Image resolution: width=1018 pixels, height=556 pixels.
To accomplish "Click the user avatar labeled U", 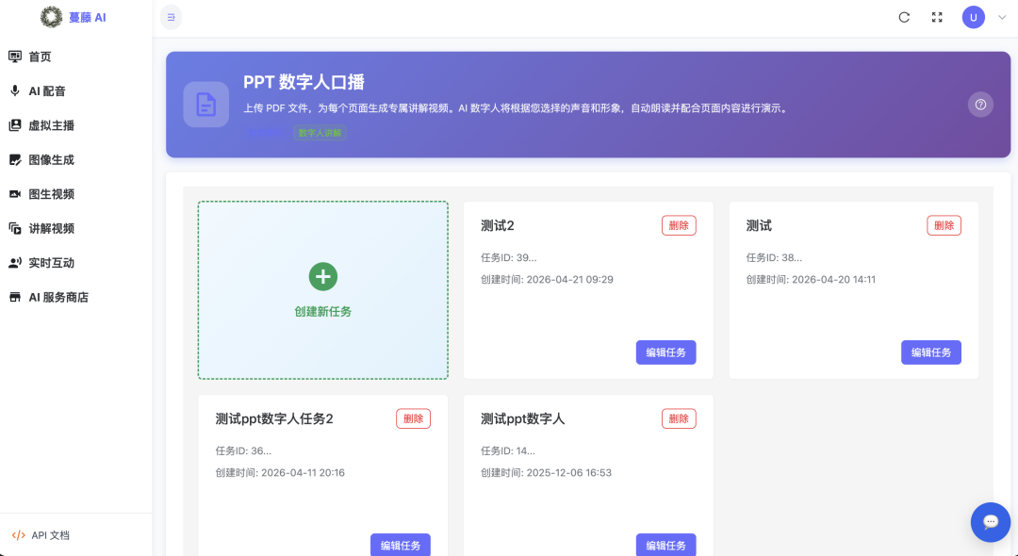I will 973,18.
